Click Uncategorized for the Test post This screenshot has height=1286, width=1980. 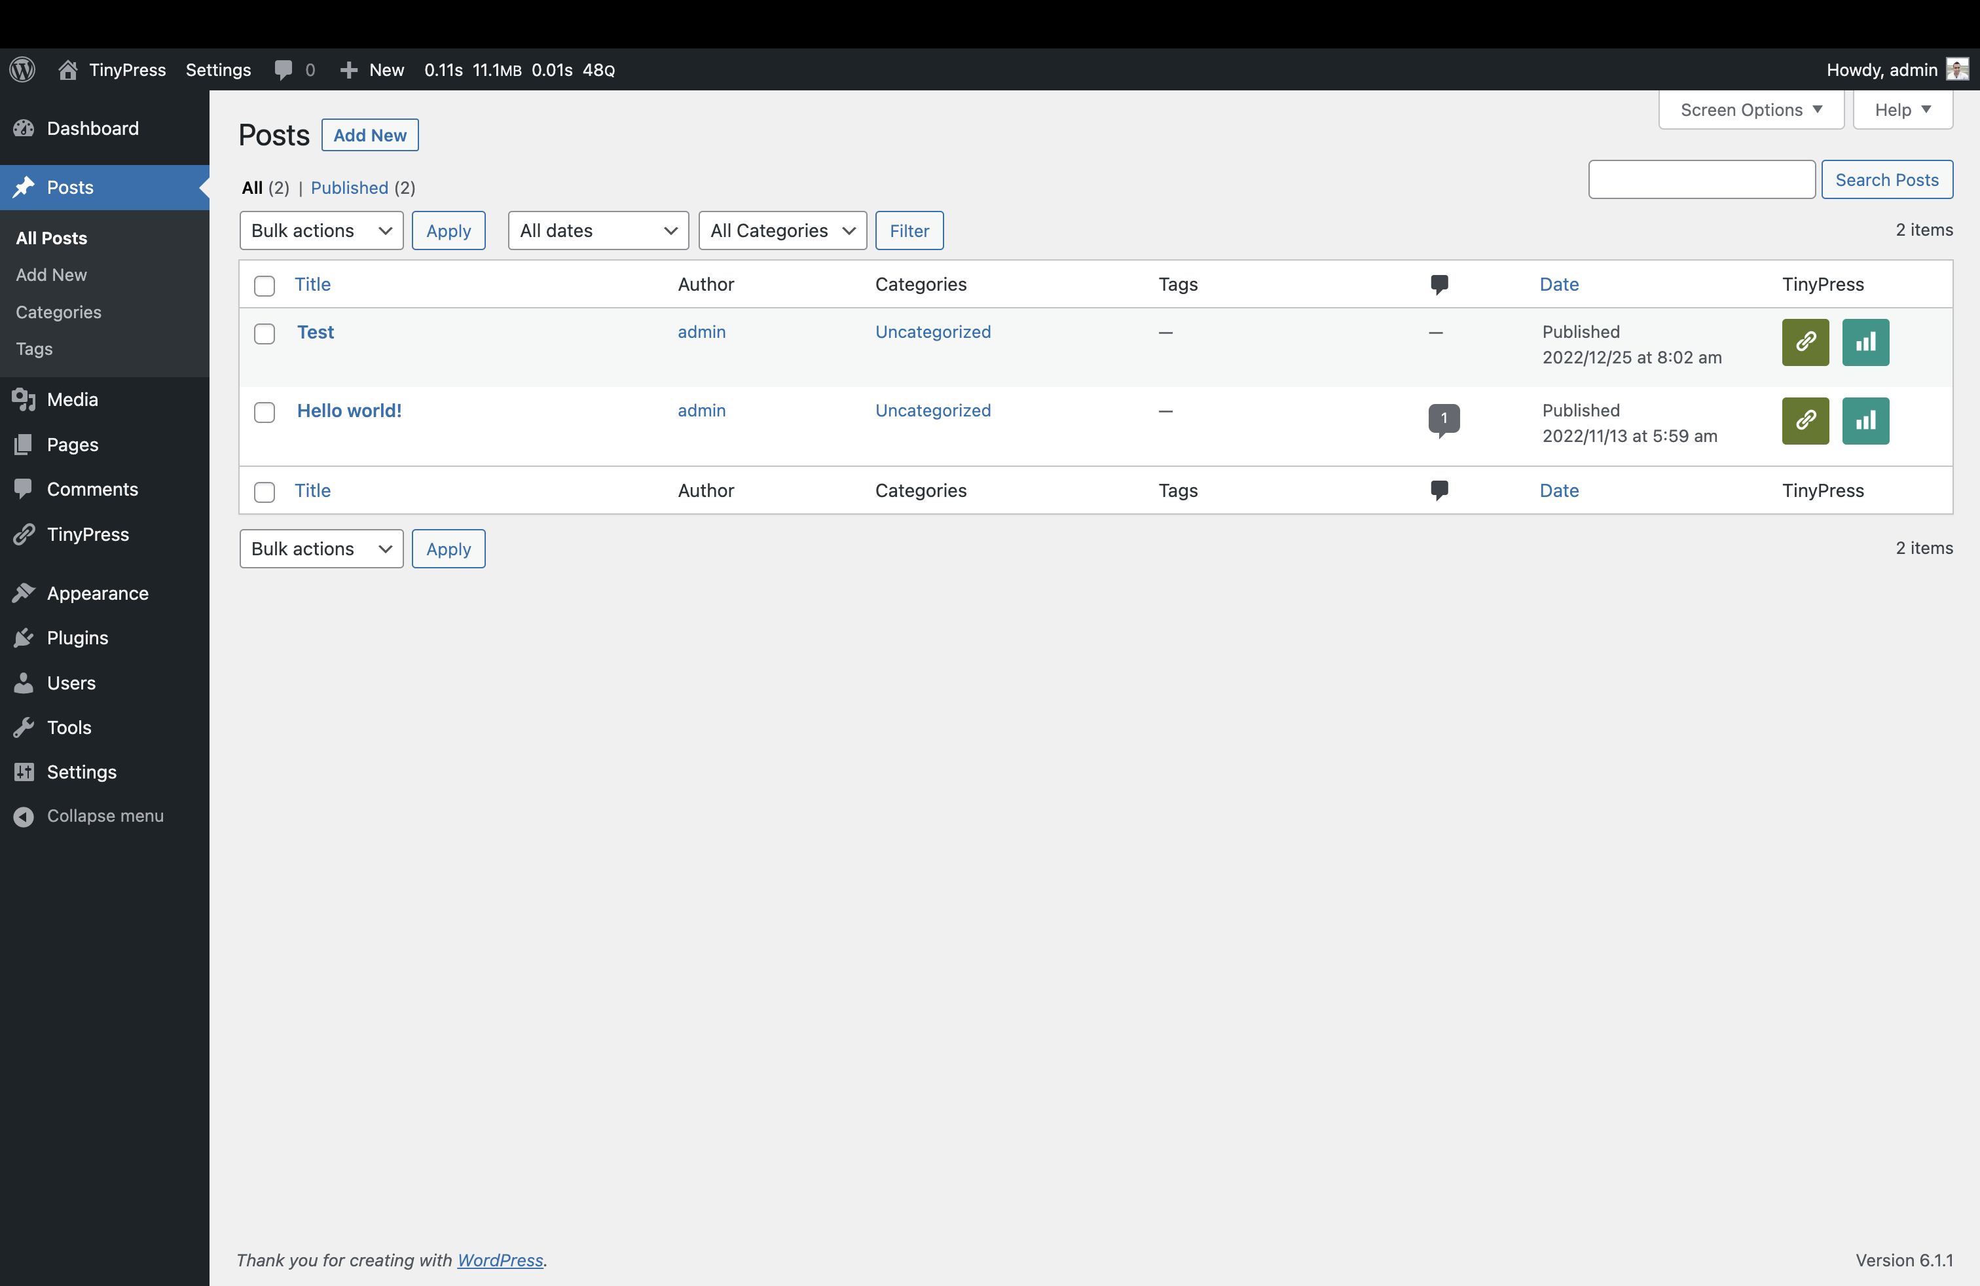click(932, 332)
